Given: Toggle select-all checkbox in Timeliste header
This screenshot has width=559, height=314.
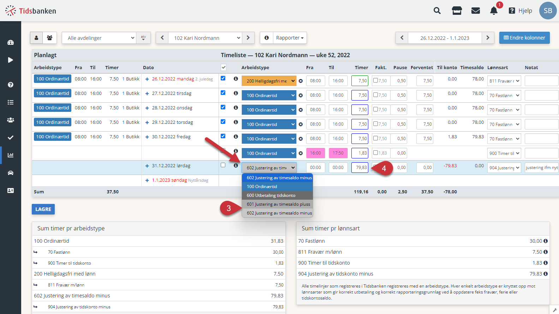Looking at the screenshot, I should (224, 67).
